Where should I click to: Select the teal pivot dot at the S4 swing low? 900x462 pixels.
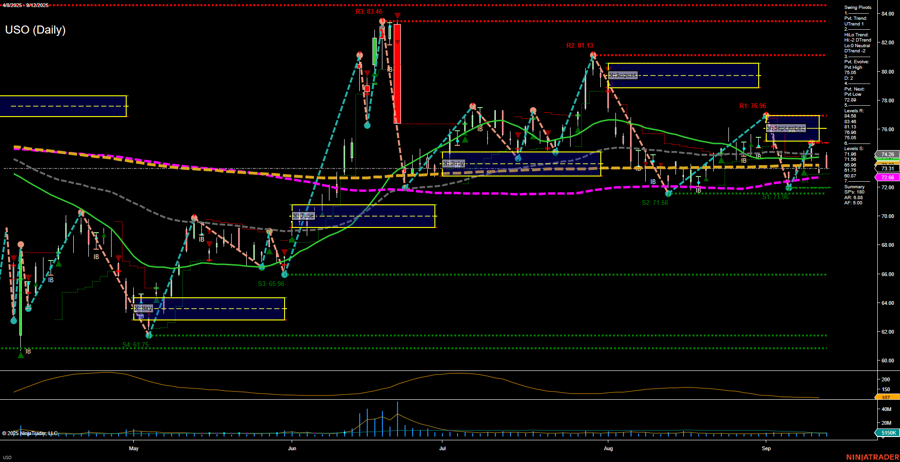(149, 335)
